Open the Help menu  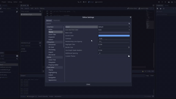pos(20,2)
